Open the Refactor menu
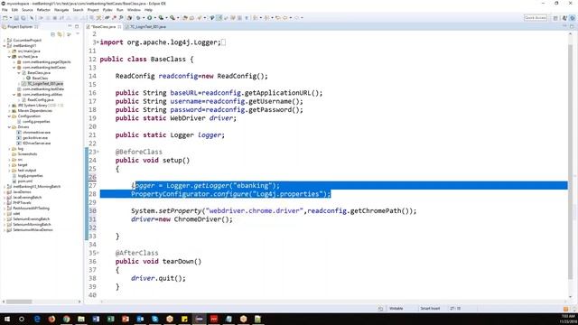The image size is (578, 325). click(43, 10)
